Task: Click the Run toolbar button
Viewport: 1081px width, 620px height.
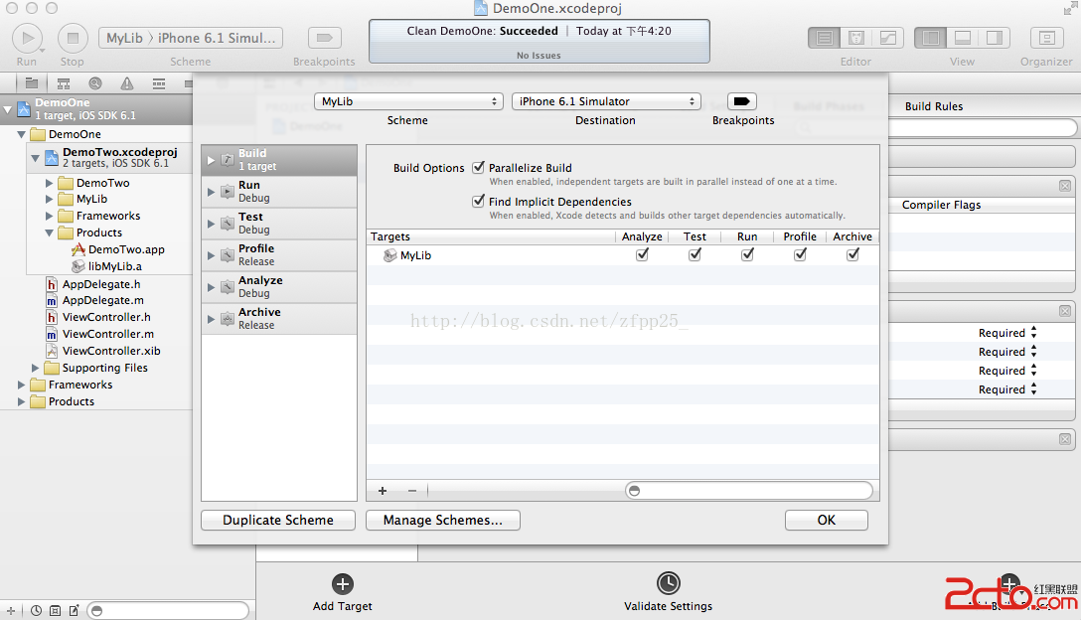Action: 27,39
